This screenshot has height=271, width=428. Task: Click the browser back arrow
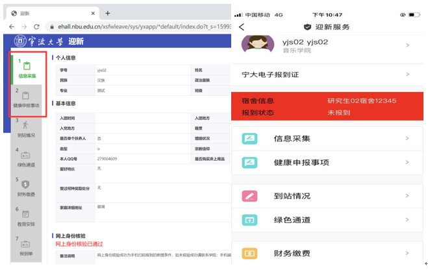pos(10,27)
